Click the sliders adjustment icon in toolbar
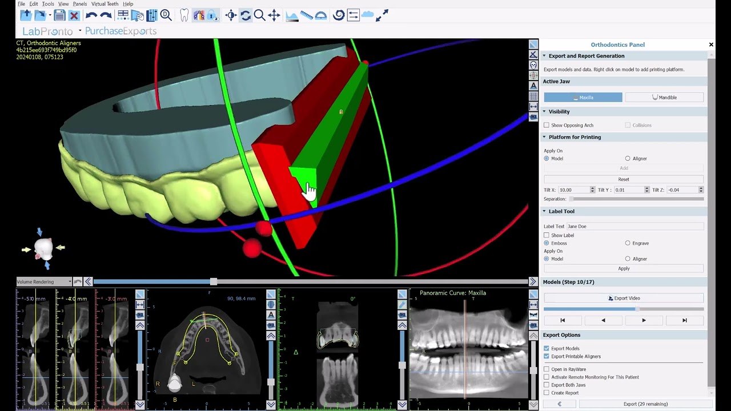731x411 pixels. tap(152, 15)
